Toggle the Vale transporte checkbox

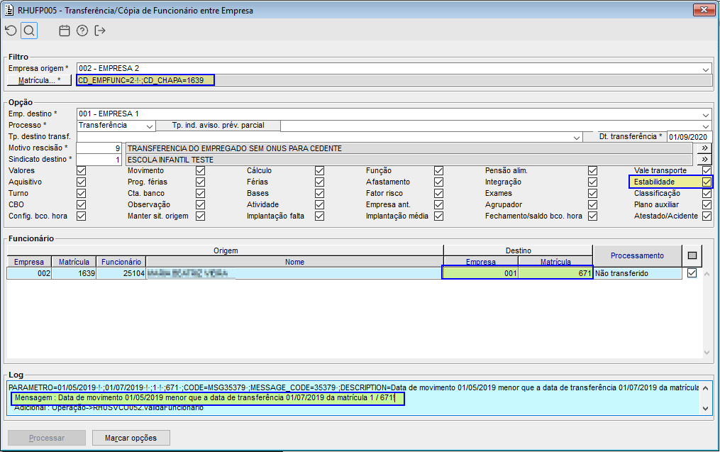707,170
